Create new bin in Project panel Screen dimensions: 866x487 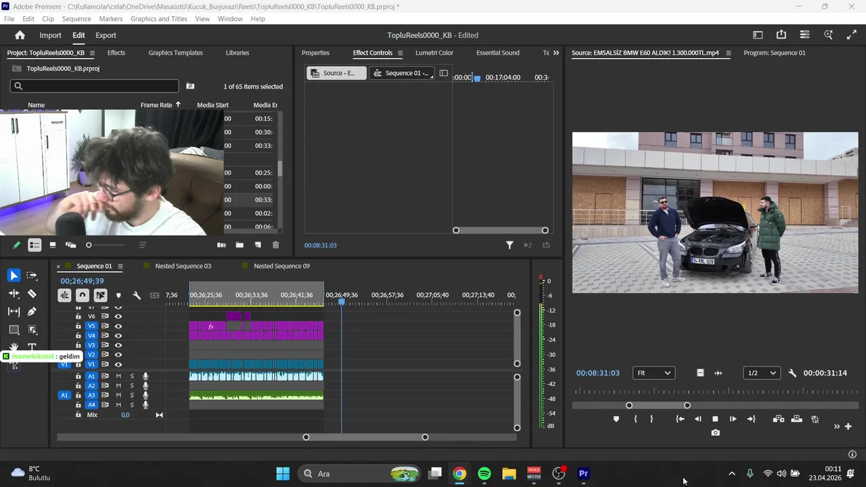point(240,245)
